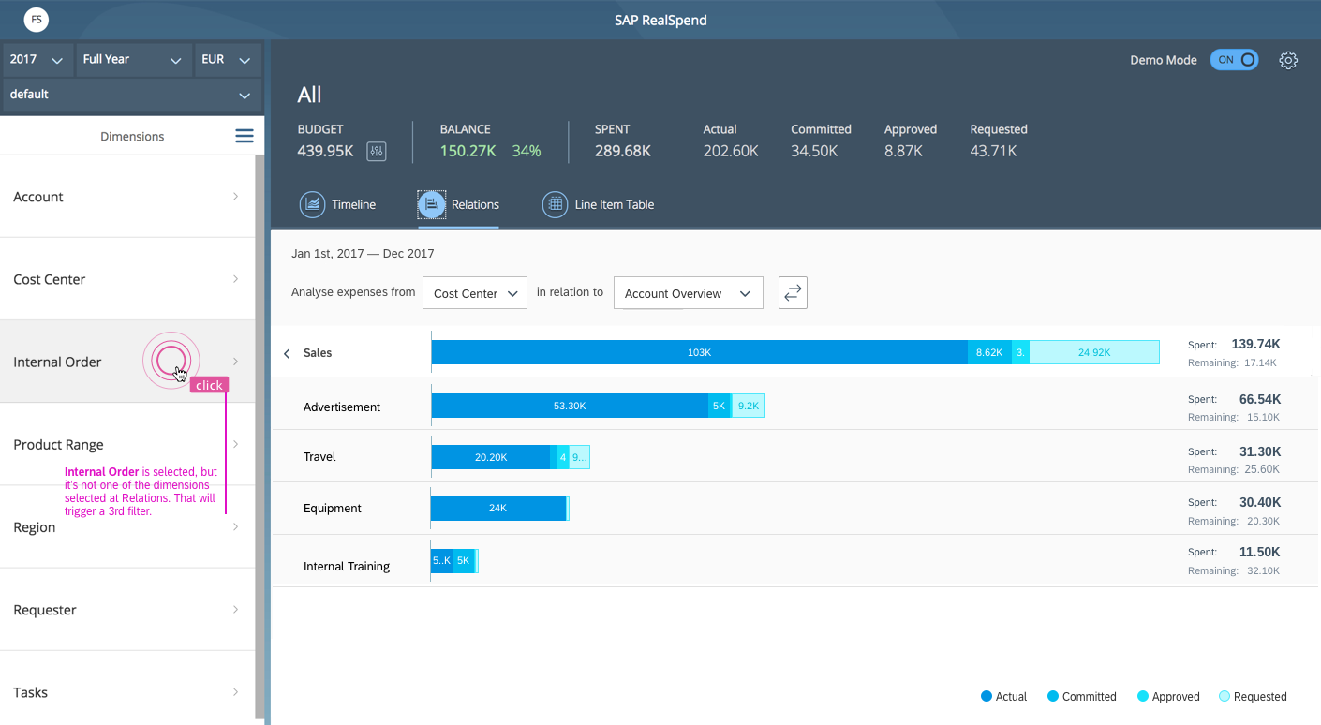Toggle the Actual legend series

(1003, 696)
